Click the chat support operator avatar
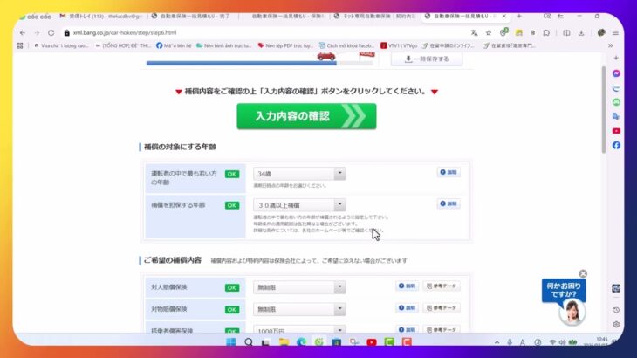Viewport: 637px width, 358px height. (x=572, y=312)
